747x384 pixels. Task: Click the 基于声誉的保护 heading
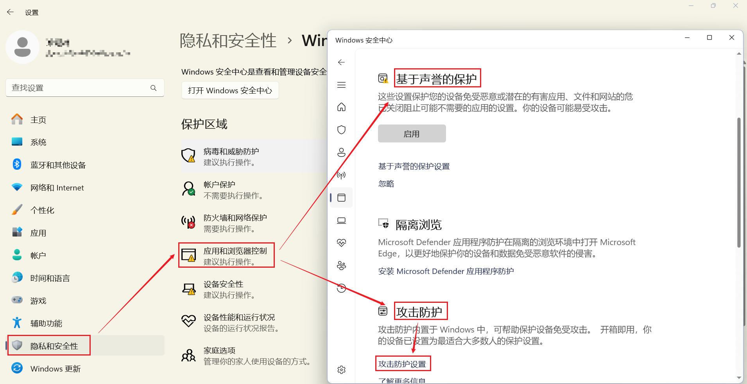436,79
